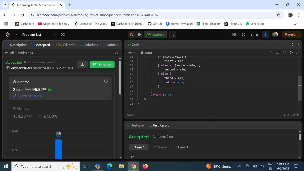The height and width of the screenshot is (171, 304).
Task: Open the notes sticky icon
Action: 172,34
